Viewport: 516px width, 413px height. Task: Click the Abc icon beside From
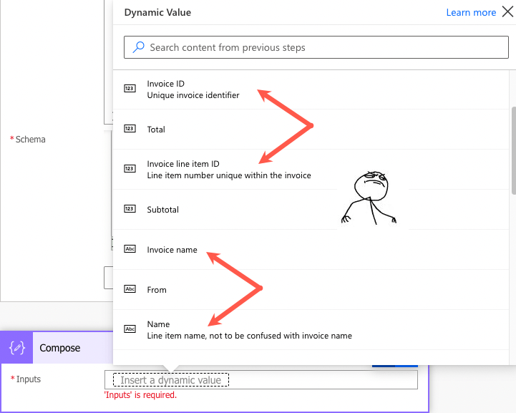click(x=130, y=289)
